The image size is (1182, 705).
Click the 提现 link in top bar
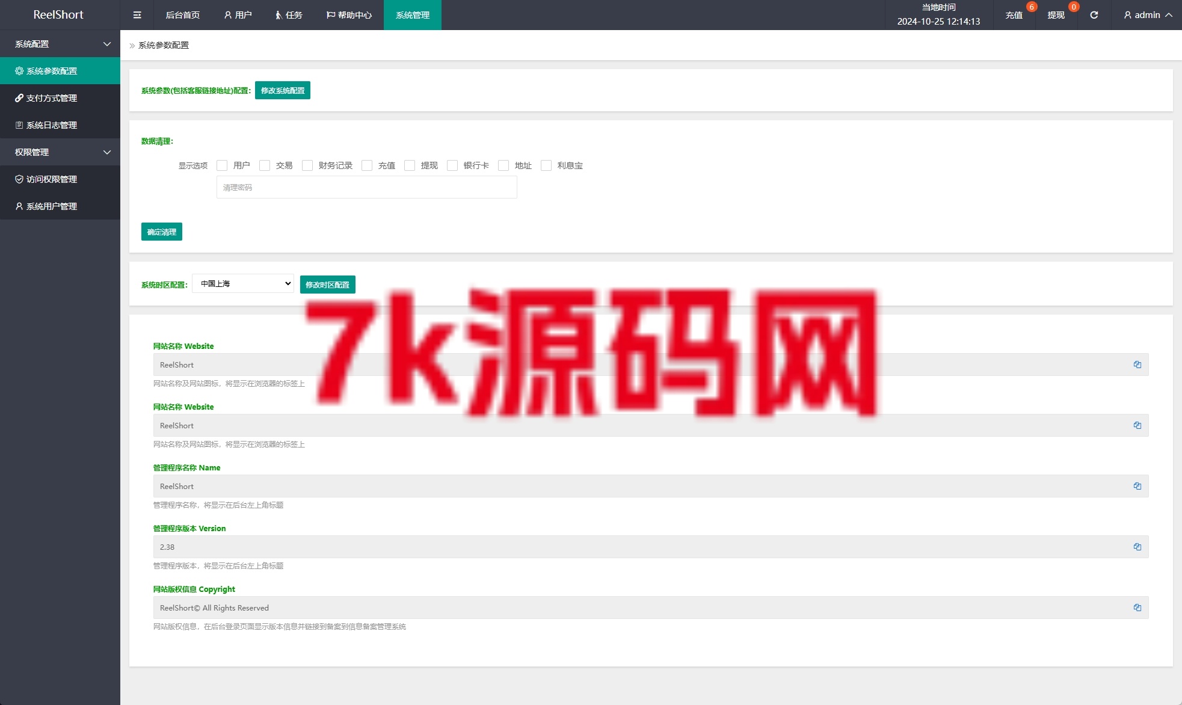1056,15
